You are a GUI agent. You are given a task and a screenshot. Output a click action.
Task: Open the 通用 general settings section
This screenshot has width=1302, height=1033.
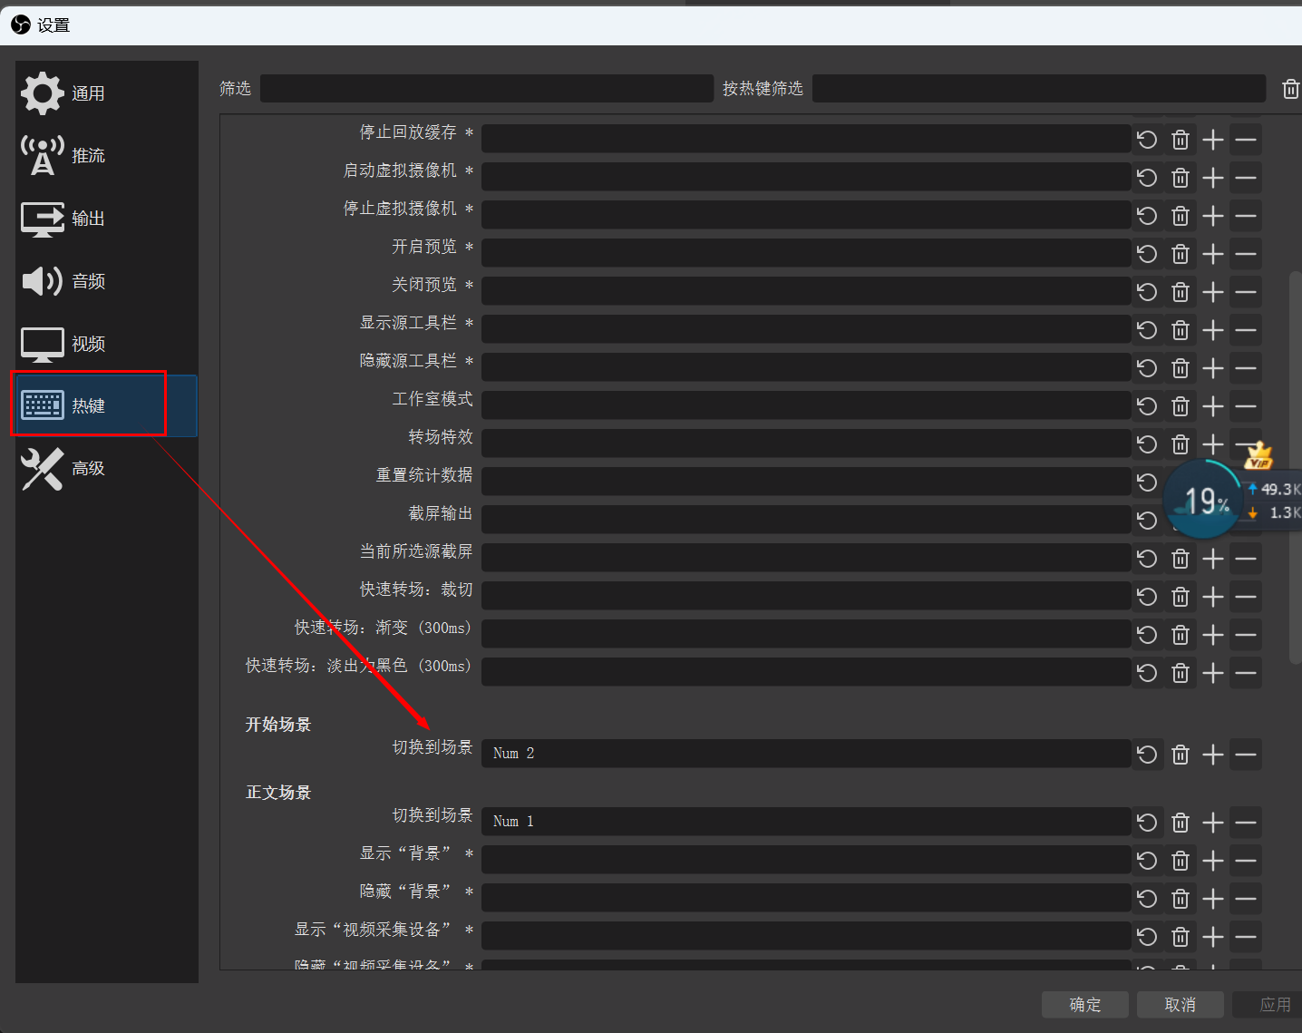pyautogui.click(x=107, y=93)
